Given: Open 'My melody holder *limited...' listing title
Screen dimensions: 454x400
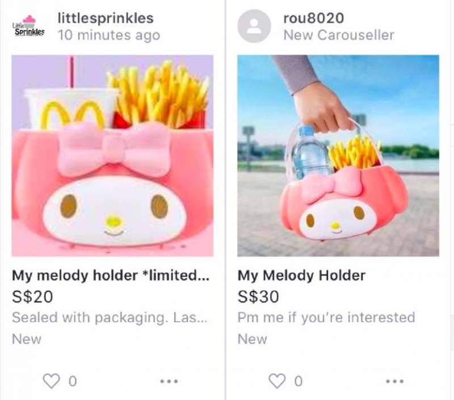Looking at the screenshot, I should click(110, 276).
